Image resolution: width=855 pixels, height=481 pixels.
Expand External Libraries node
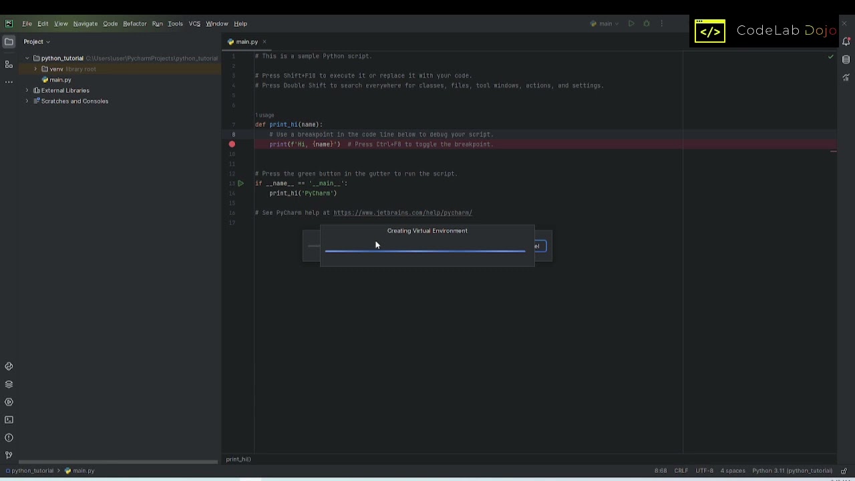[x=27, y=90]
